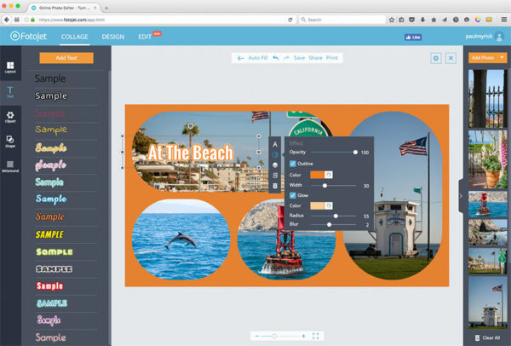
Task: Click Auto Fill
Action: pos(258,58)
